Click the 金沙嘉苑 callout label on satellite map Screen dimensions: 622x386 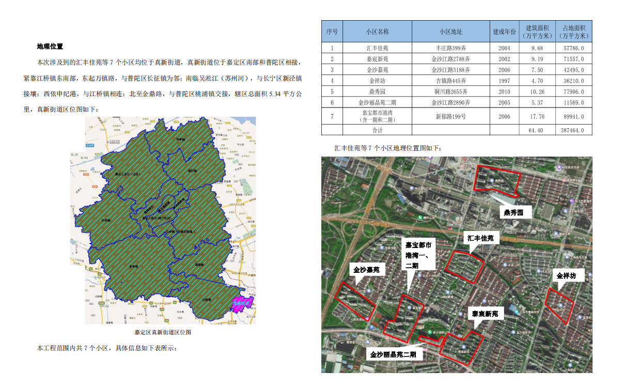pos(366,270)
